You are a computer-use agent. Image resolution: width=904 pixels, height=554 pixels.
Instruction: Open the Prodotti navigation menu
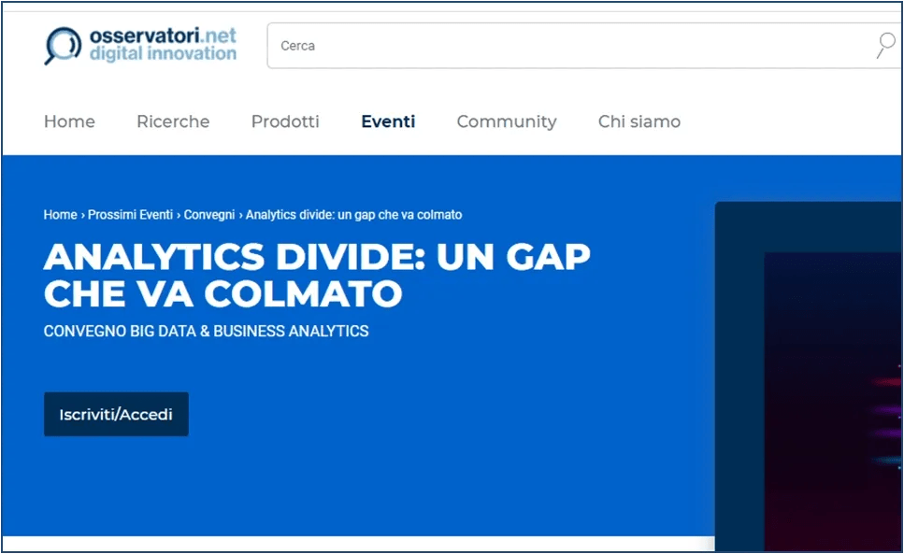click(x=285, y=121)
